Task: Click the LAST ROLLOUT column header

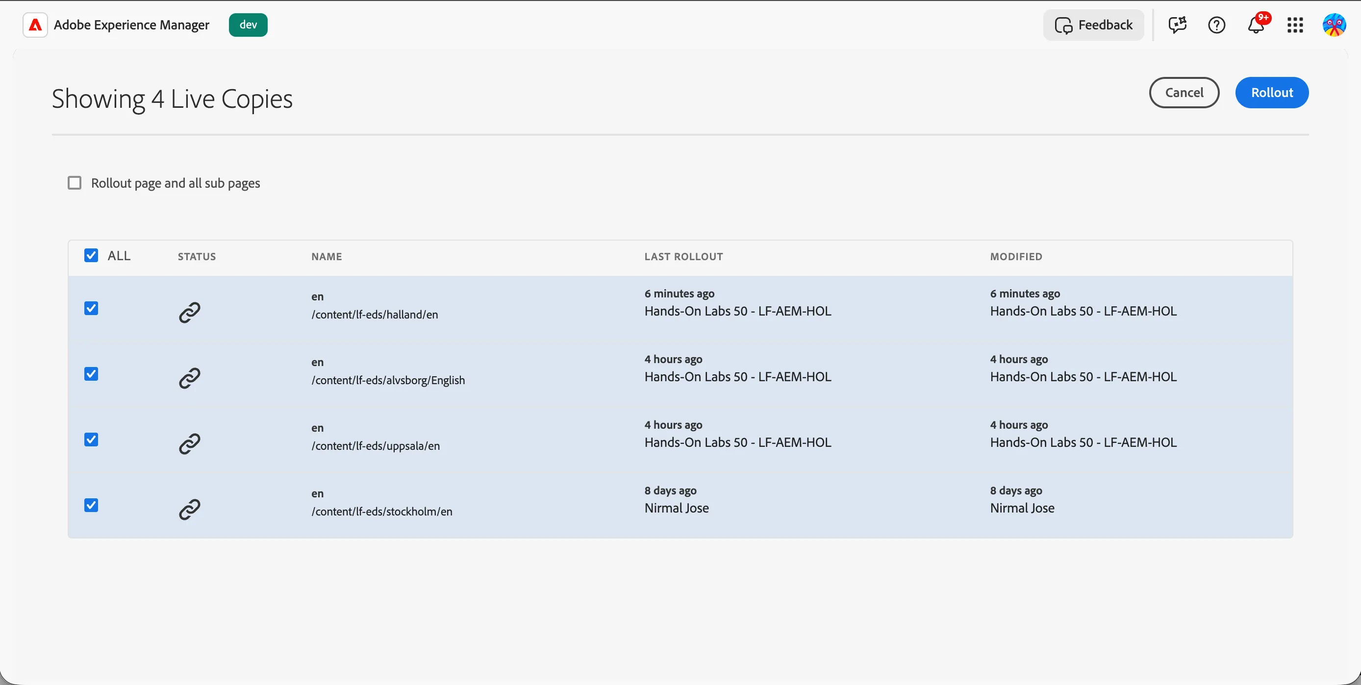Action: click(683, 257)
